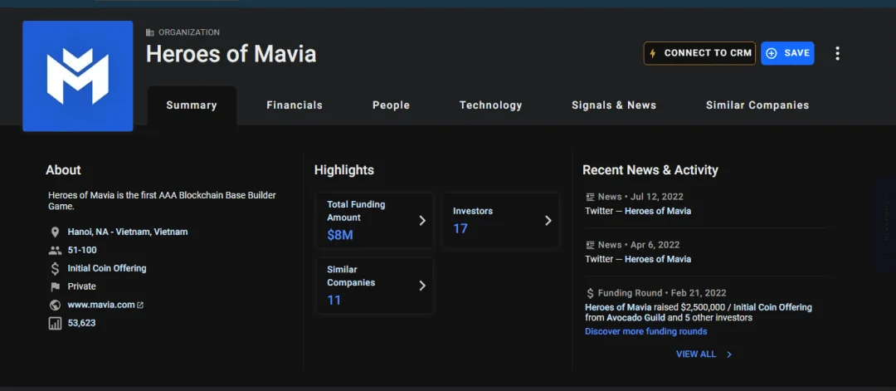Click the globe website icon
This screenshot has height=391, width=896.
click(x=55, y=305)
